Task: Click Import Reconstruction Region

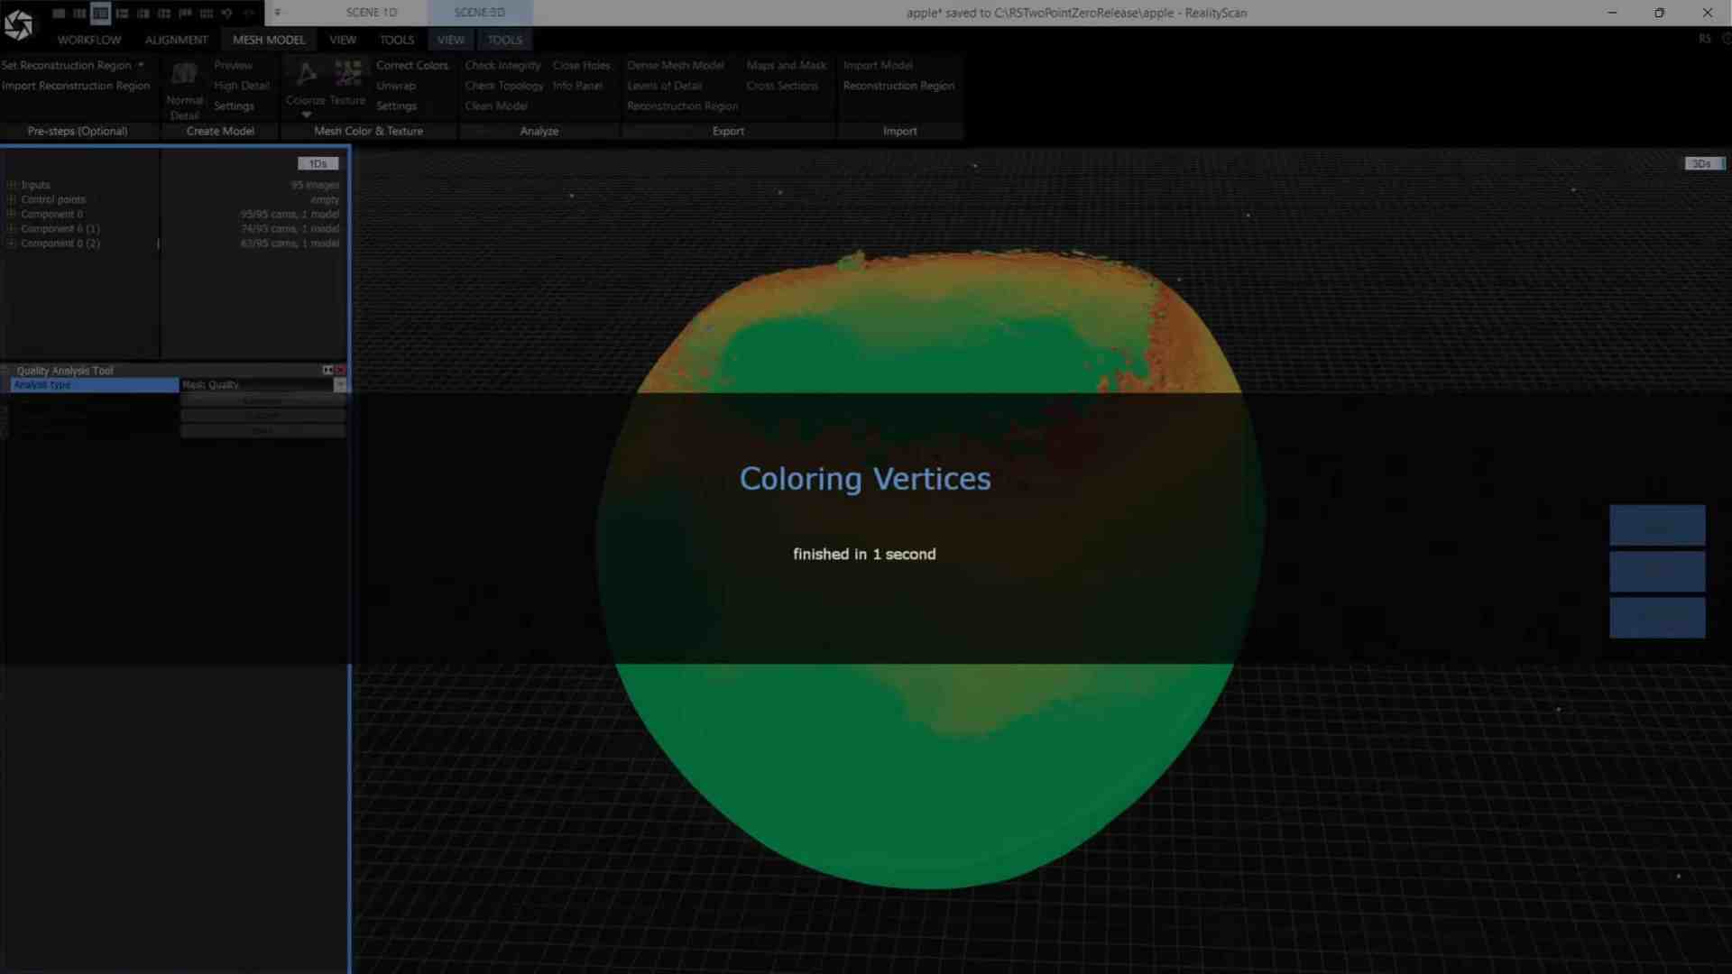Action: pos(76,86)
